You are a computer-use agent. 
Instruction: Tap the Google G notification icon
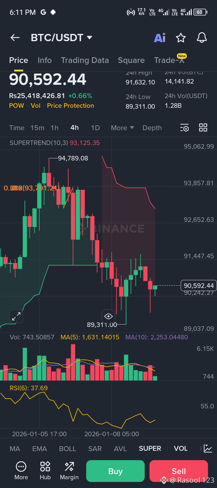(x=43, y=12)
